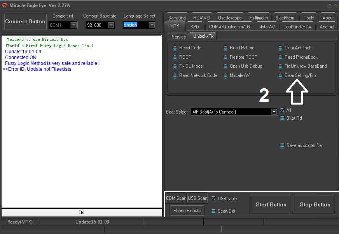Image resolution: width=339 pixels, height=234 pixels.
Task: Open the CDMA/Qualcomm/LG tab
Action: 229,26
